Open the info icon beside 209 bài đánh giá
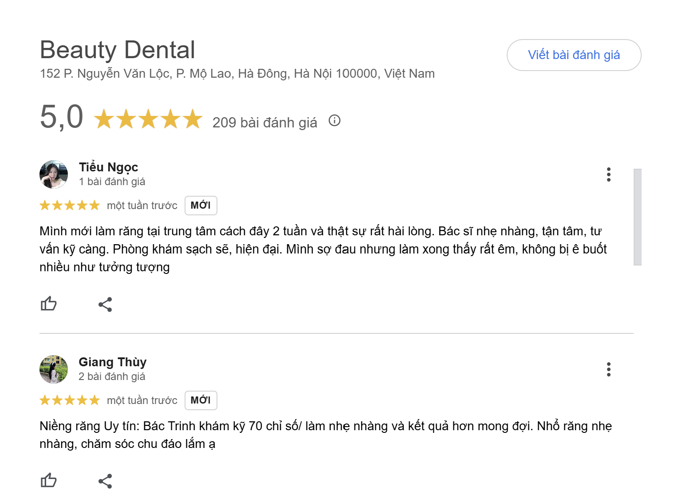The height and width of the screenshot is (499, 686). 335,121
